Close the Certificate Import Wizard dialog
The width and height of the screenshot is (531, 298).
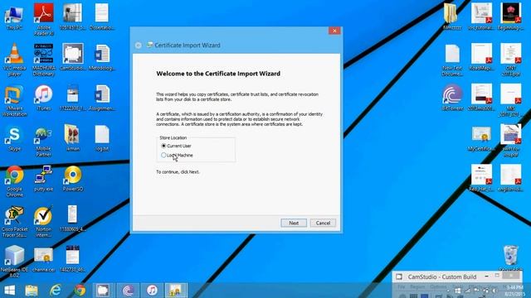[334, 31]
